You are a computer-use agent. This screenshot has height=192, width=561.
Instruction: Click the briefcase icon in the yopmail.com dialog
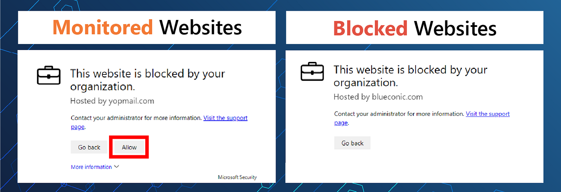pyautogui.click(x=49, y=75)
